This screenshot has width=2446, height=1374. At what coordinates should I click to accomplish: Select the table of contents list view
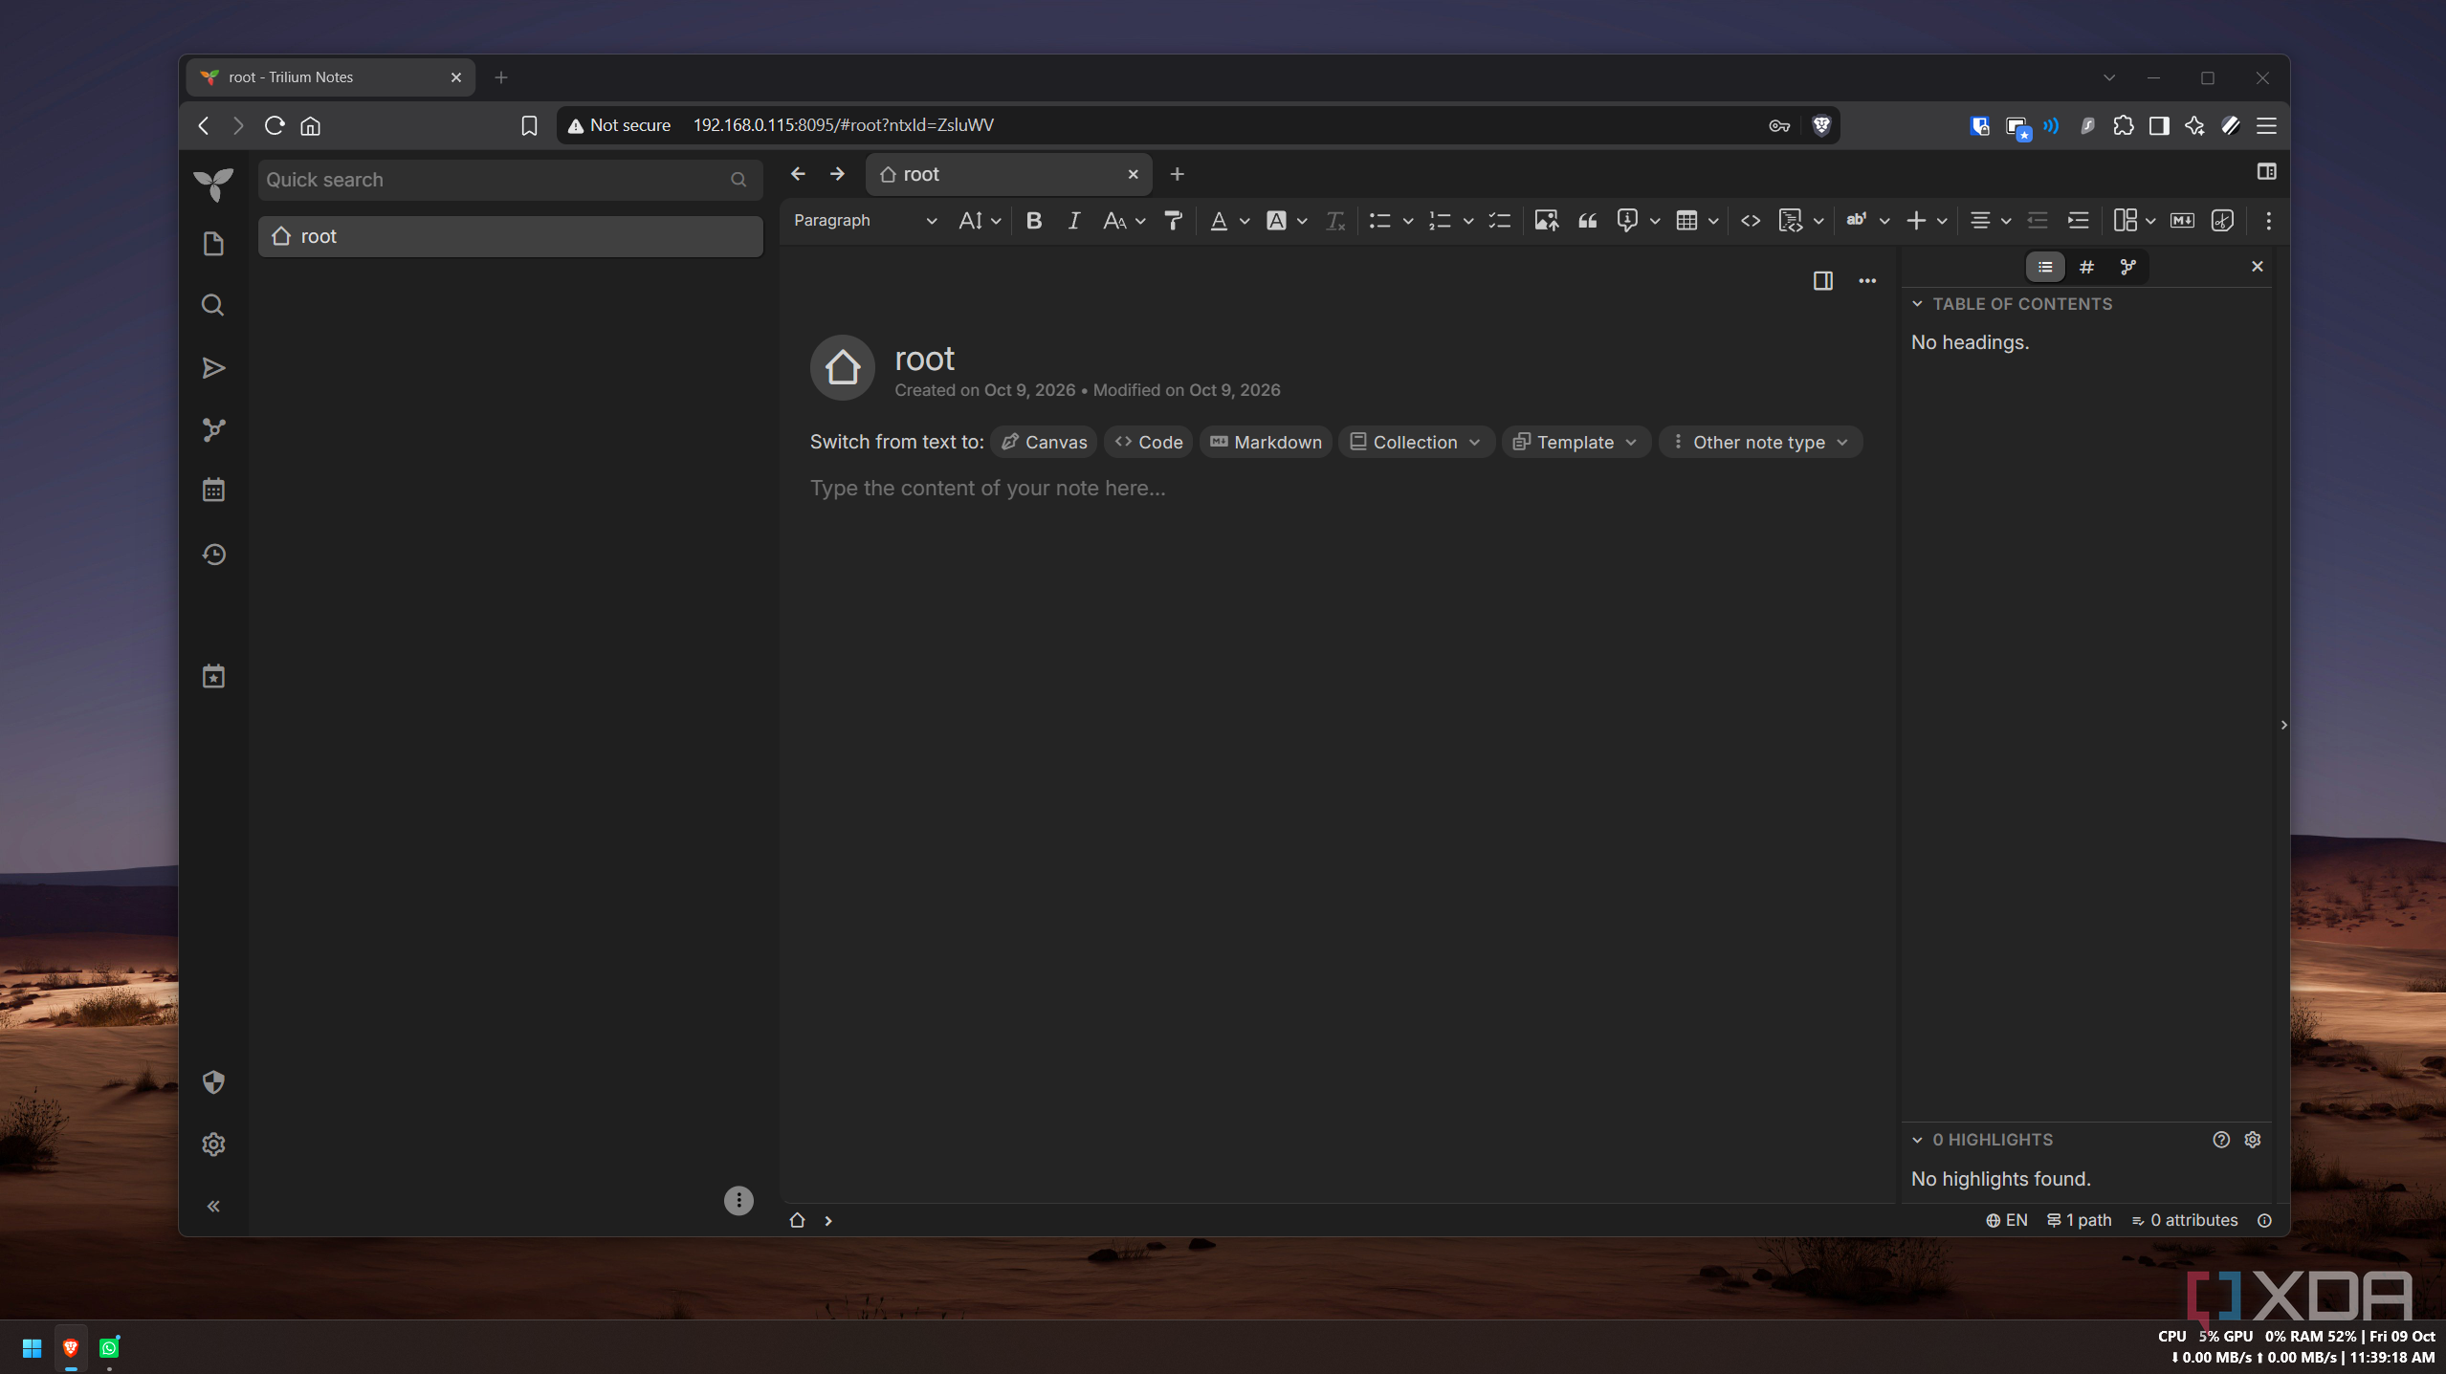point(2045,267)
